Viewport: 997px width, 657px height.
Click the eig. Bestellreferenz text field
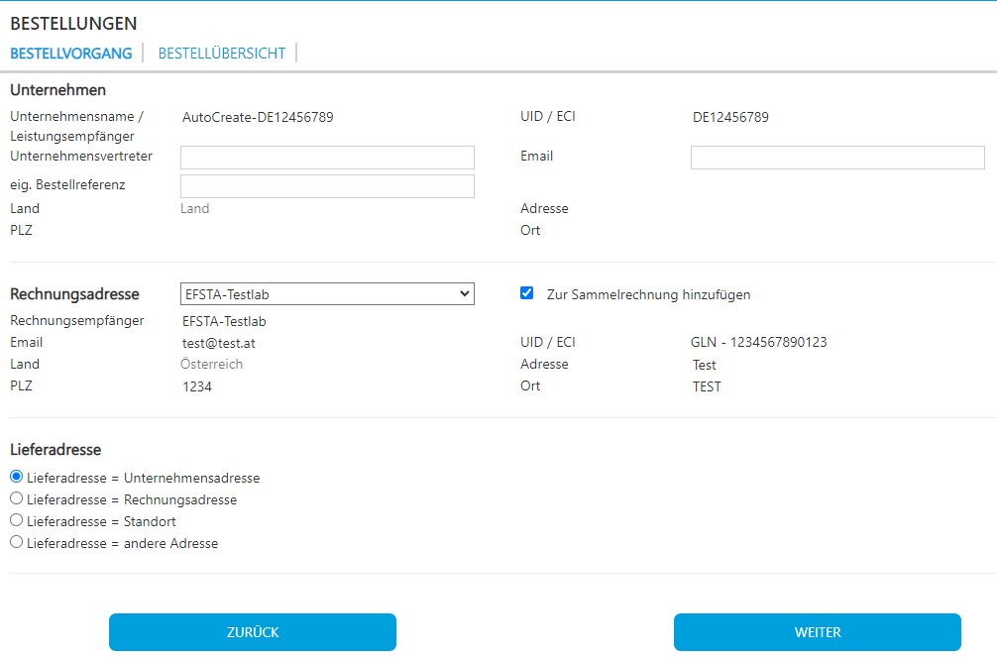[x=327, y=186]
